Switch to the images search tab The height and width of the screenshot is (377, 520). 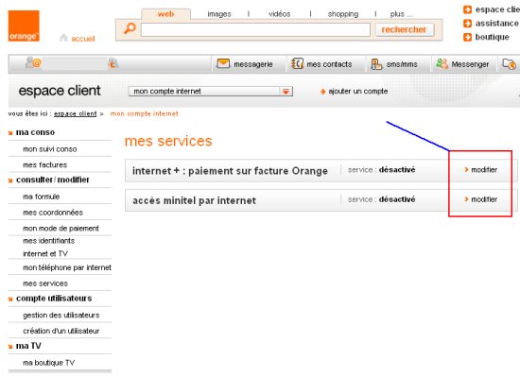pyautogui.click(x=219, y=14)
